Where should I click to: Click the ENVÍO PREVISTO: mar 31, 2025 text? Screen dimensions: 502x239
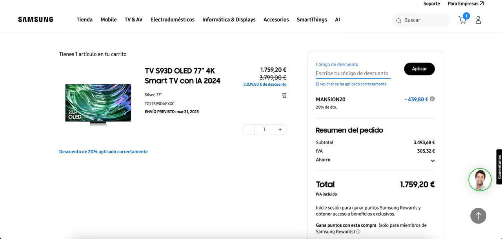(x=172, y=111)
